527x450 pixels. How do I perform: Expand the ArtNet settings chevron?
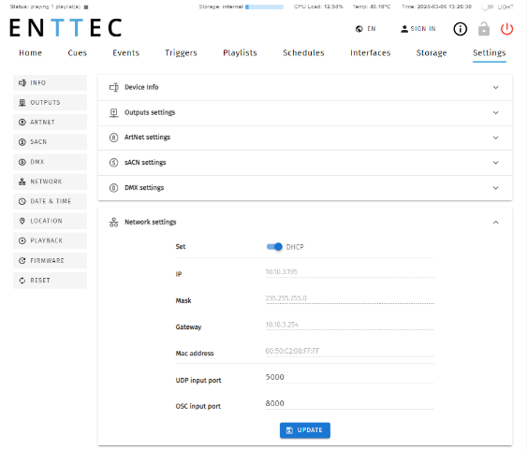tap(496, 138)
